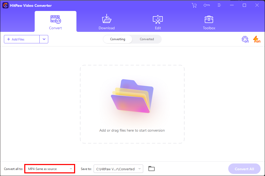The width and height of the screenshot is (265, 176).
Task: Open the Save to path dropdown
Action: [118, 169]
